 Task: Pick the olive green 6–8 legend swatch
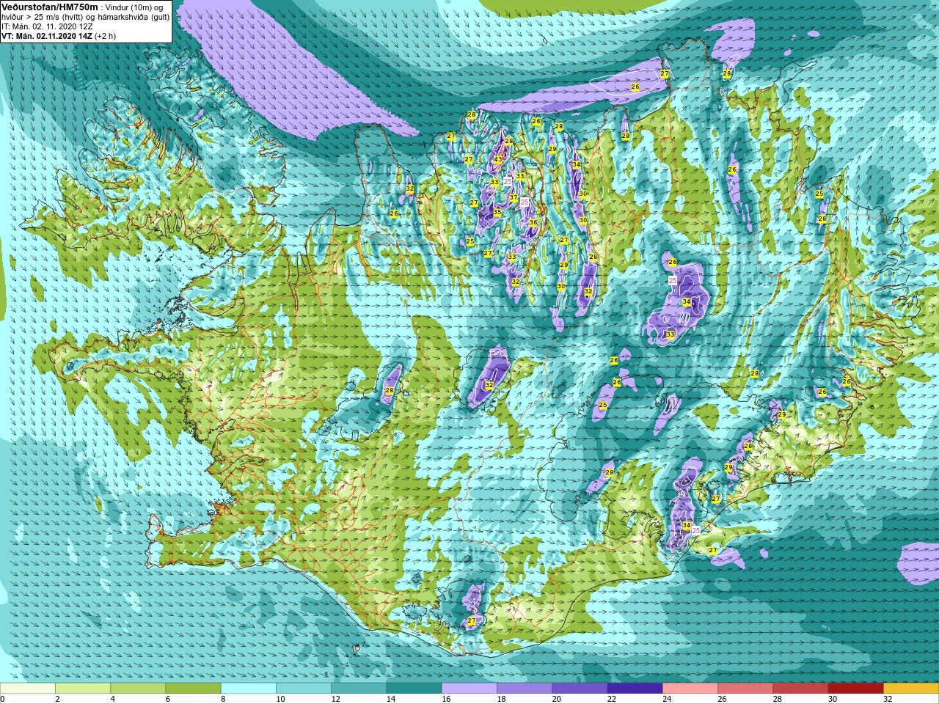tap(194, 689)
